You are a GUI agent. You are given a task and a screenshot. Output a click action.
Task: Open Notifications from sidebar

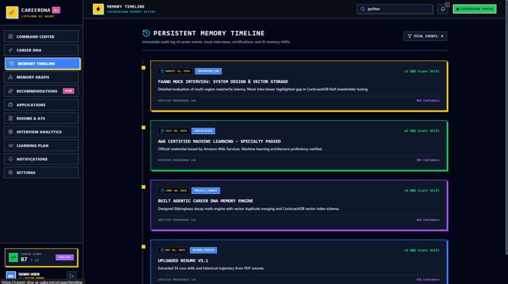tap(41, 159)
